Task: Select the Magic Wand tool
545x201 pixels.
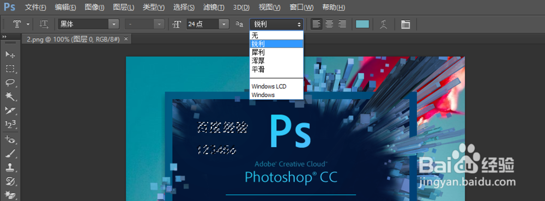Action: coord(10,96)
